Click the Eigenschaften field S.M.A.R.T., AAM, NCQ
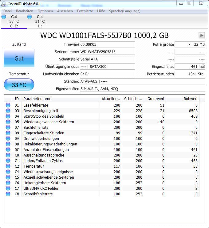Viewport: 209px width, 228px height. point(143,89)
